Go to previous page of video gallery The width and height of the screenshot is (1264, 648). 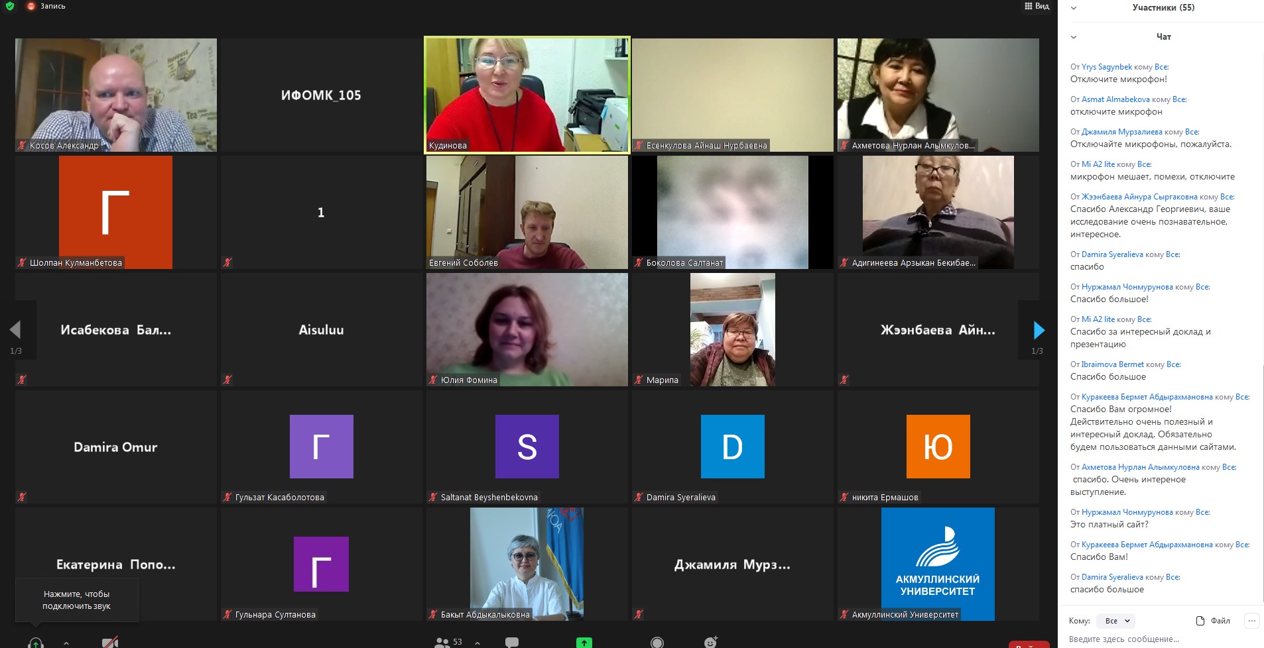15,330
